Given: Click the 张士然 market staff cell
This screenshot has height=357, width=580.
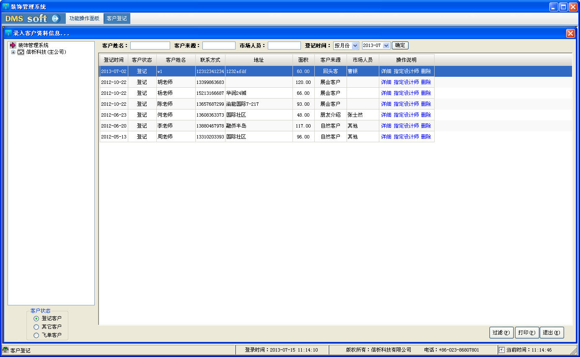Looking at the screenshot, I should point(363,115).
